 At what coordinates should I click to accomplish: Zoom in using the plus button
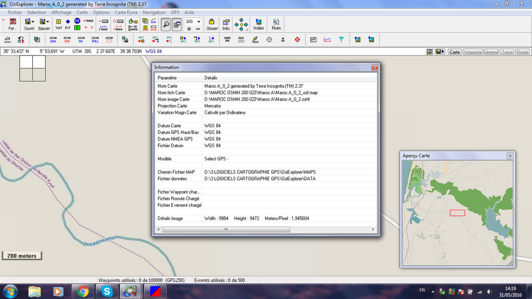tap(189, 29)
